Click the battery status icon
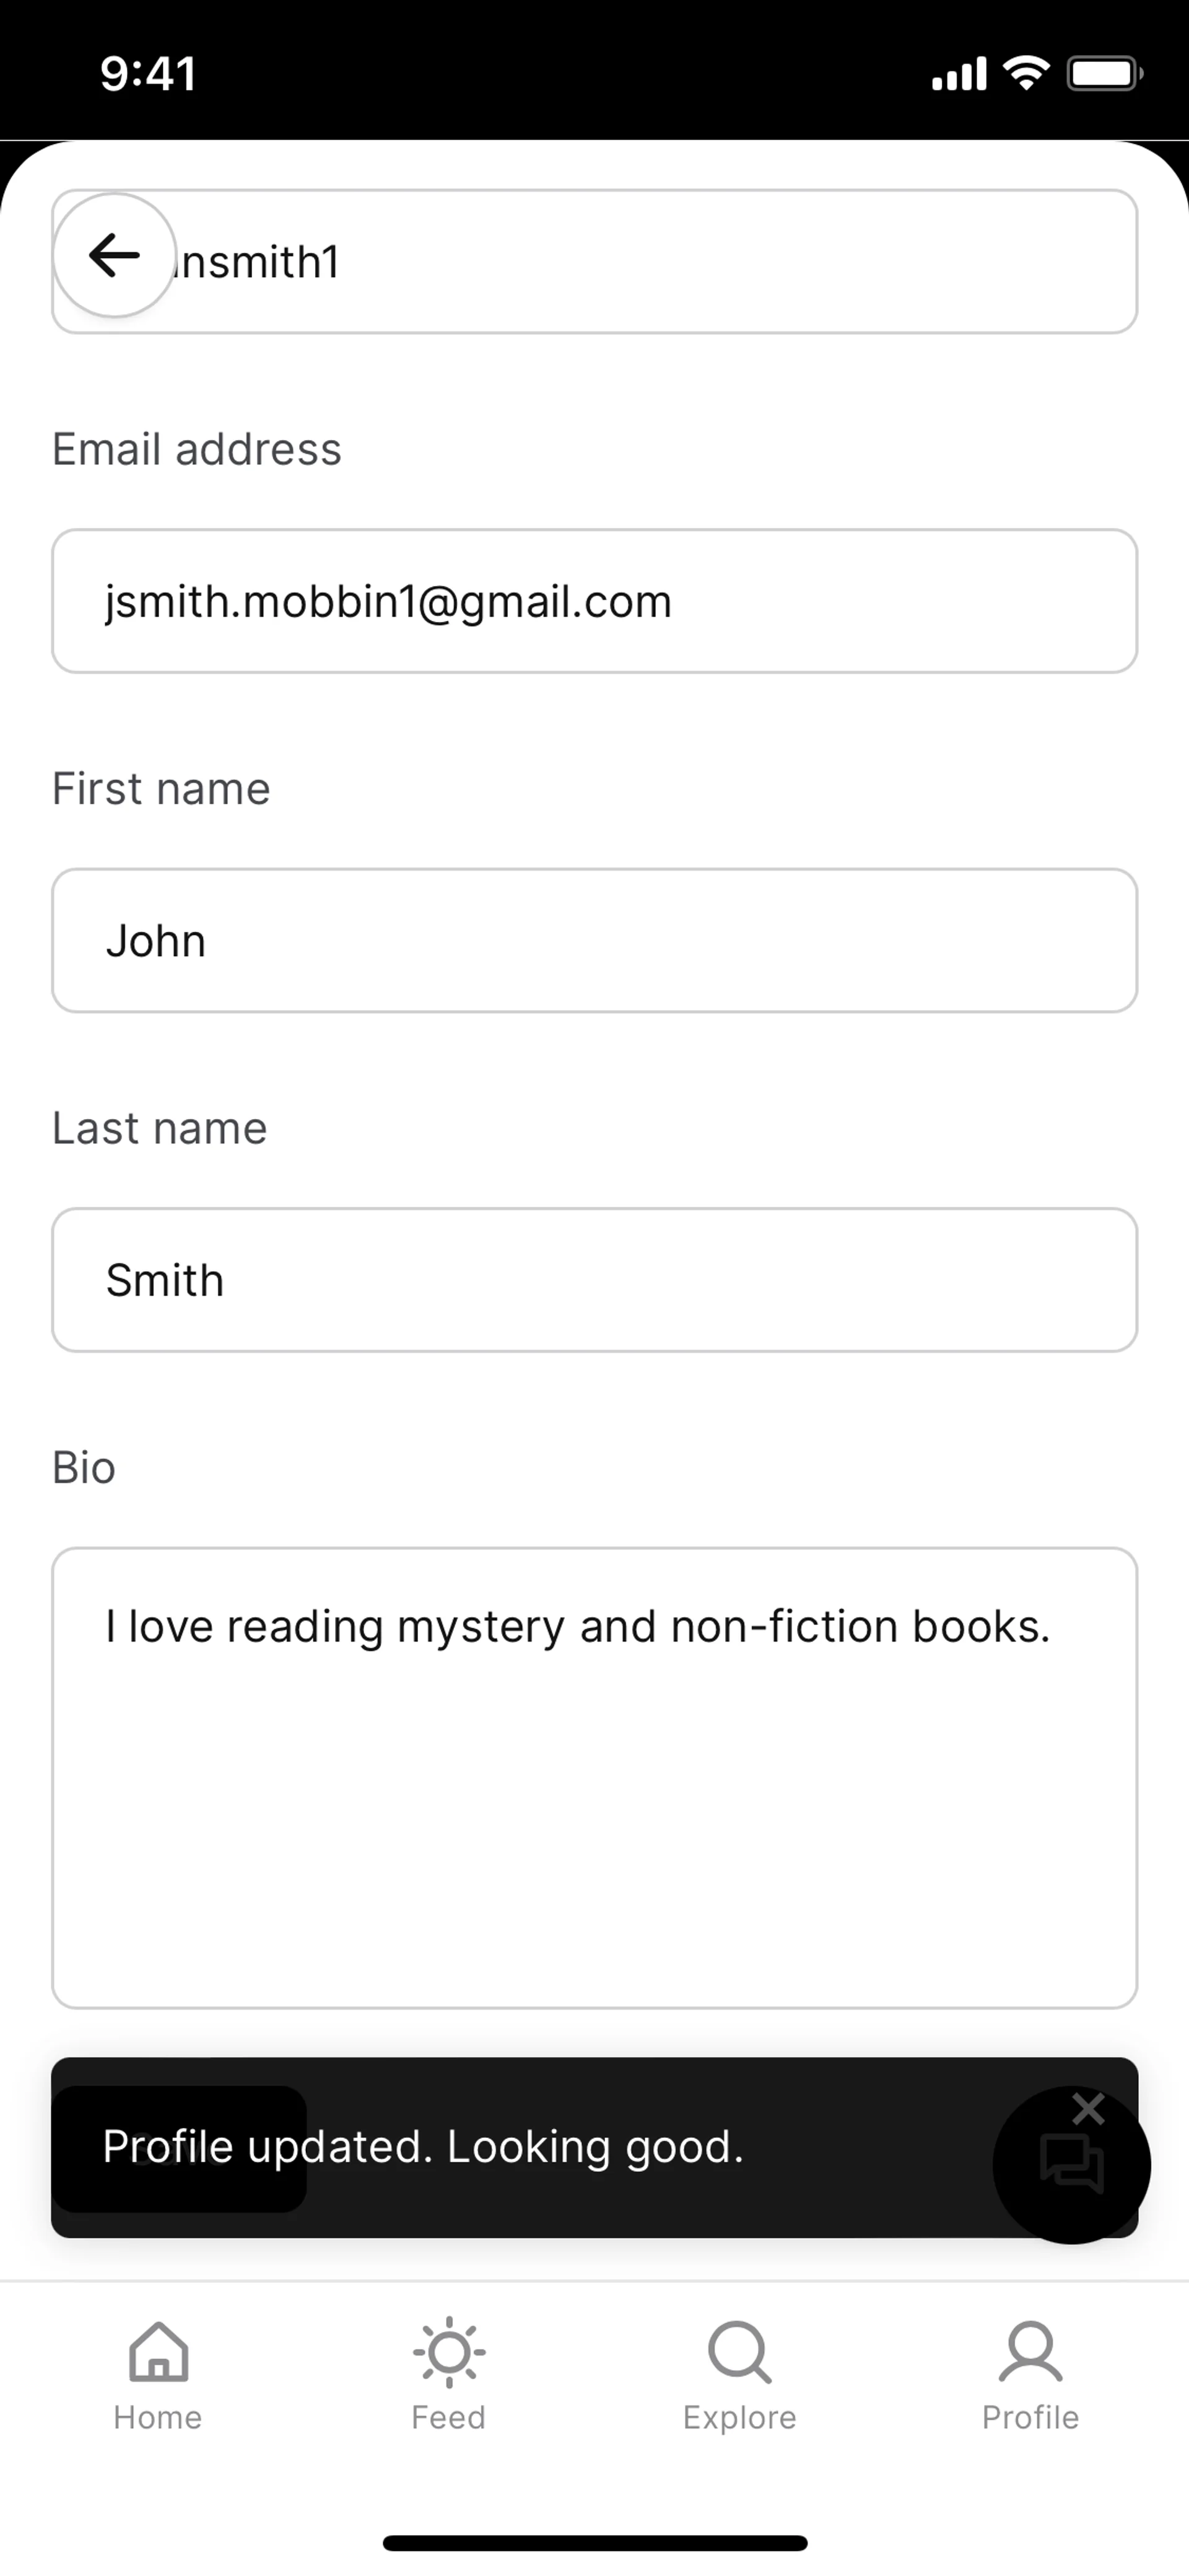The height and width of the screenshot is (2576, 1189). point(1103,73)
